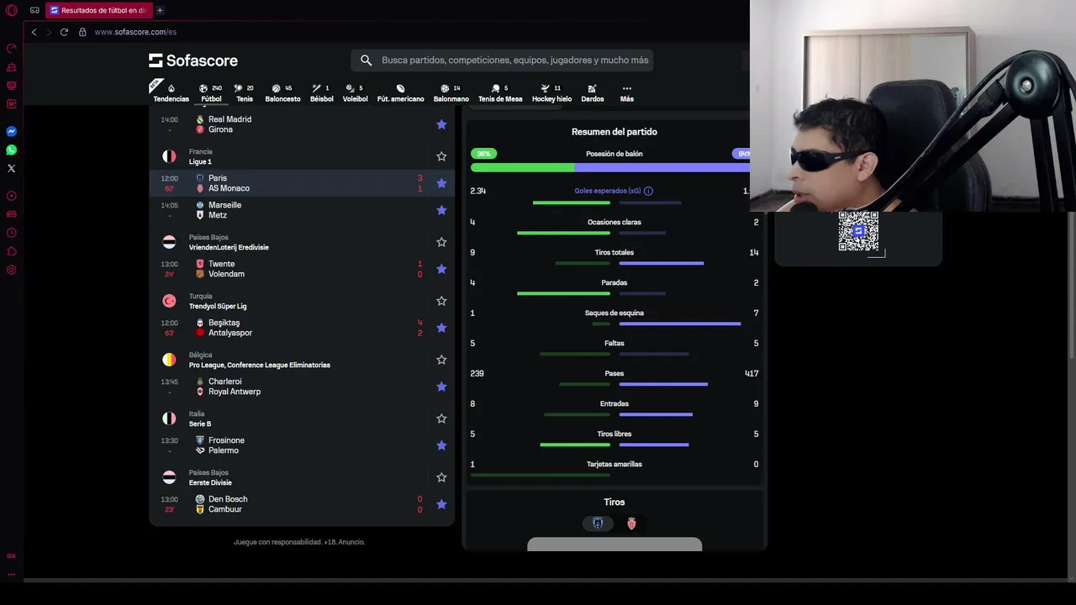Toggle favorite star for Eerste Divisie
The height and width of the screenshot is (605, 1076).
click(441, 477)
